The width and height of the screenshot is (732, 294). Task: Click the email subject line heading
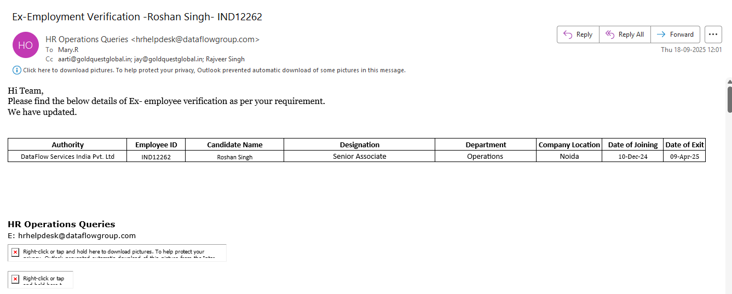click(137, 17)
